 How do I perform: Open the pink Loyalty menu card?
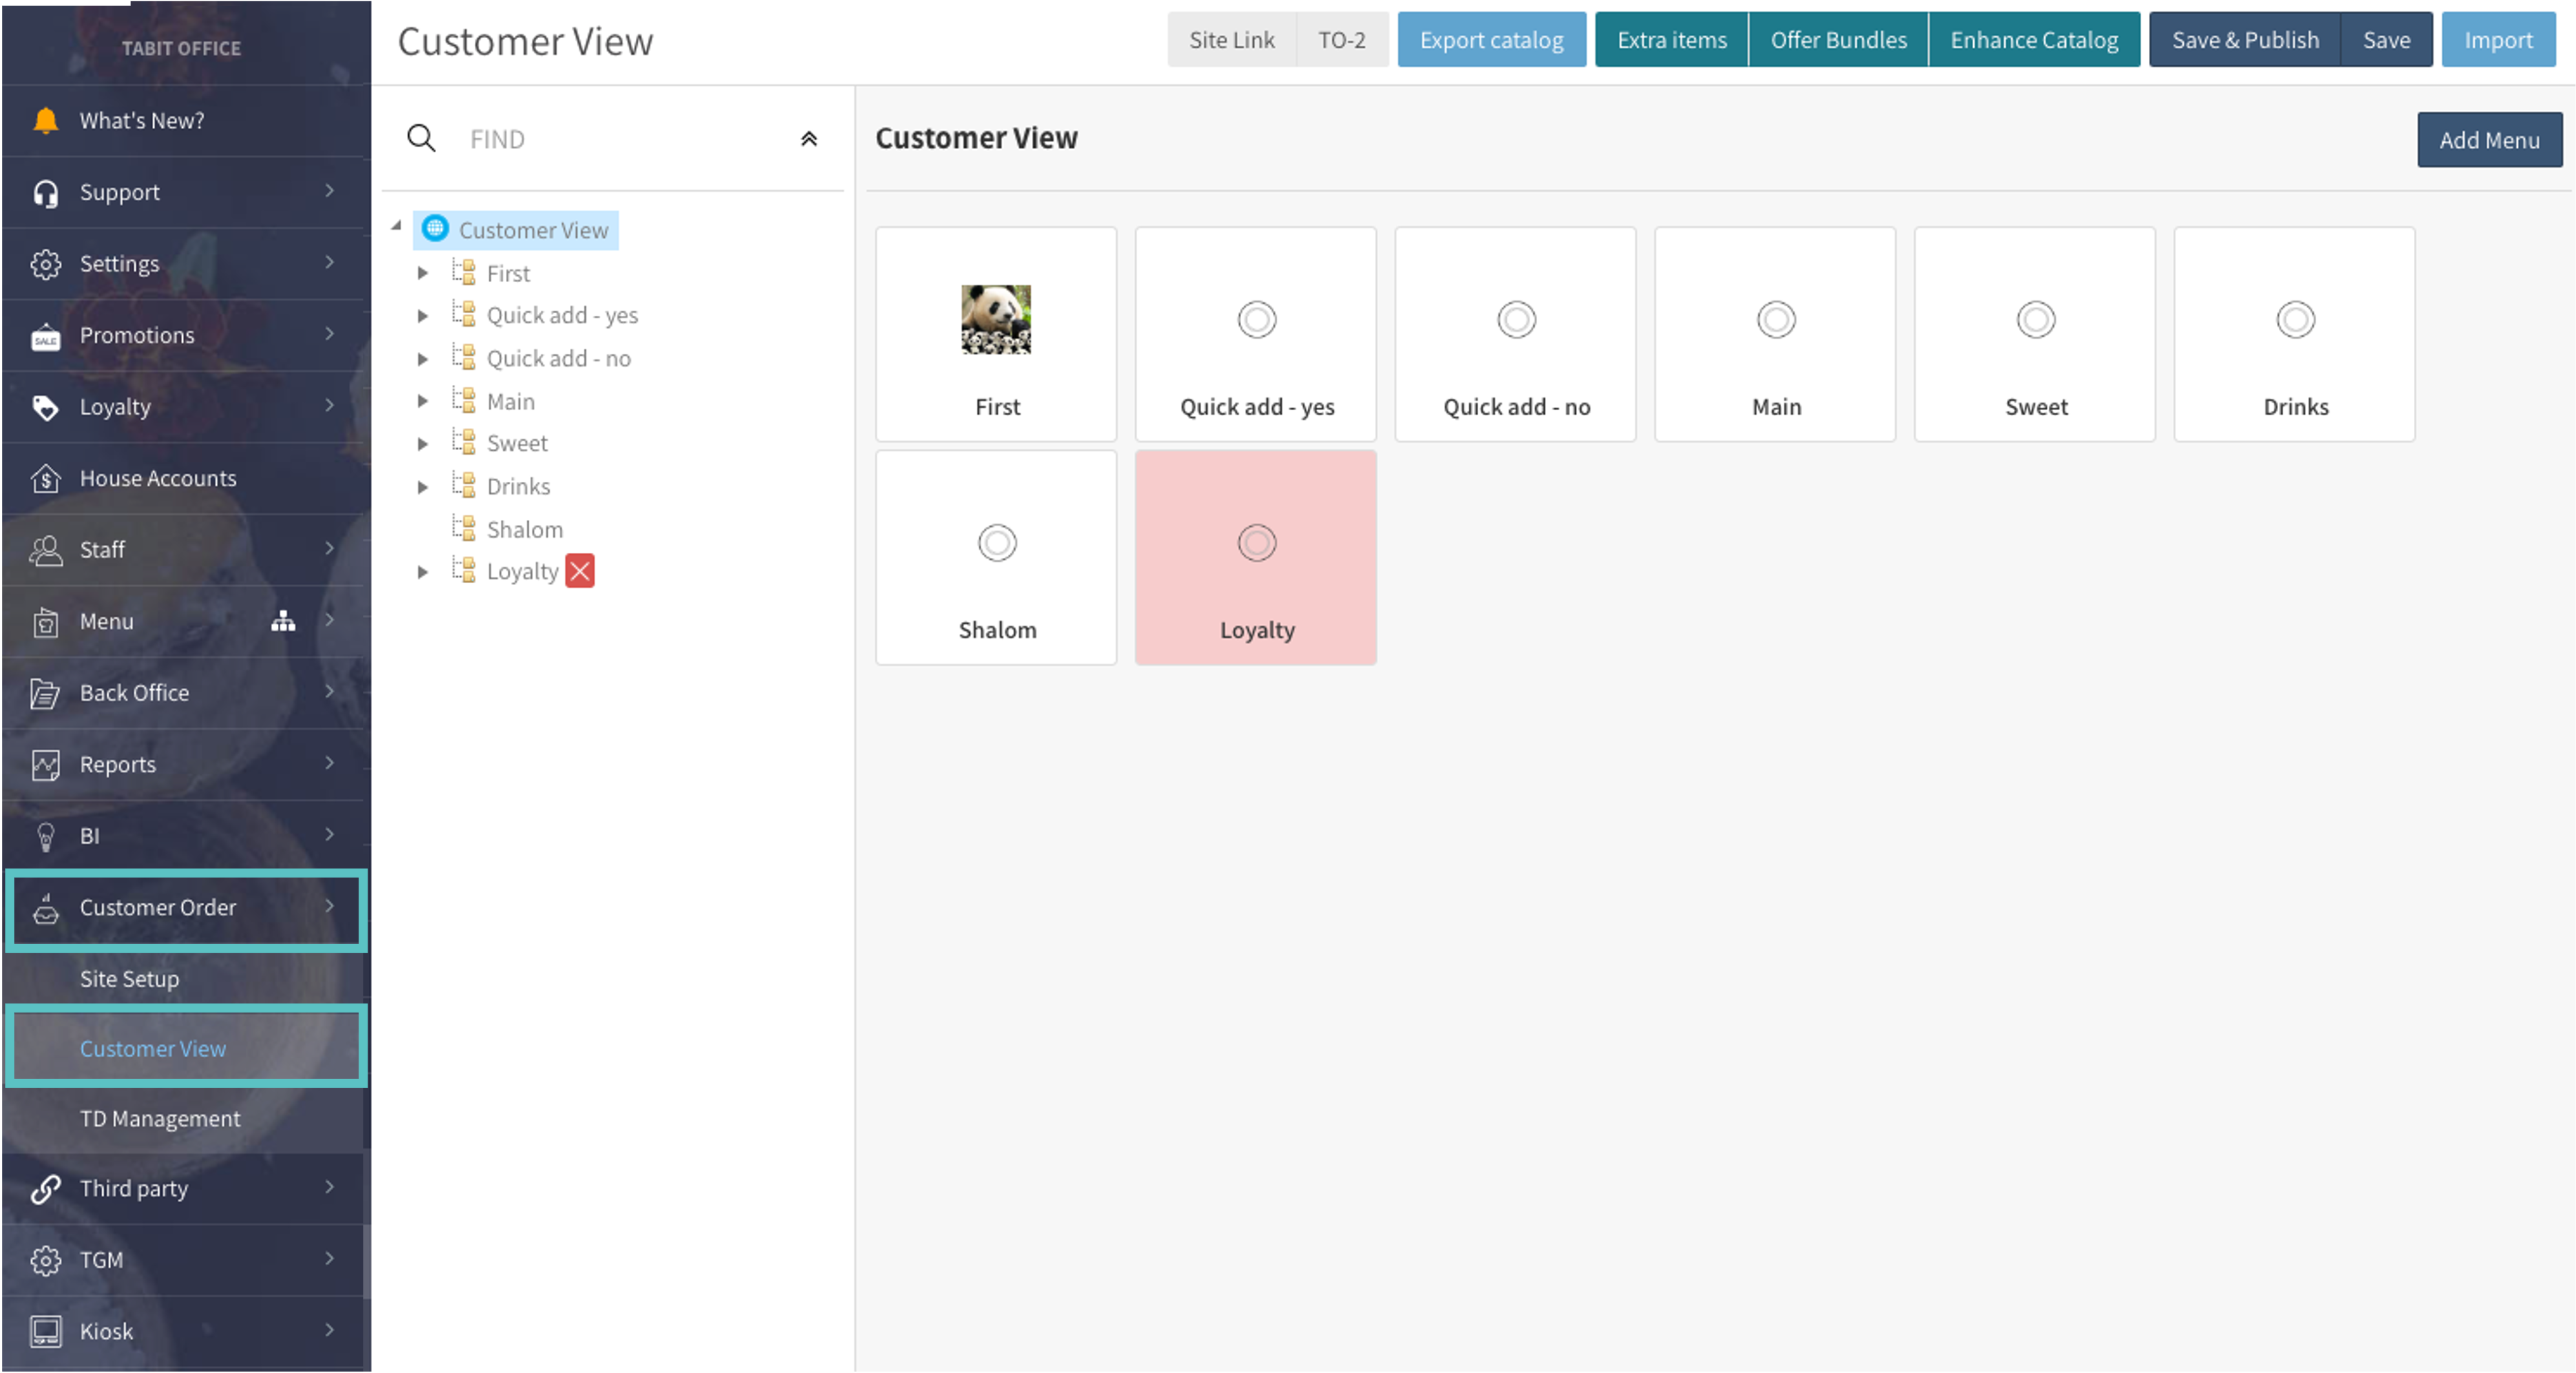click(x=1256, y=557)
